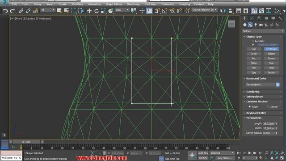Activate the Select and Rotate tool

coord(97,11)
